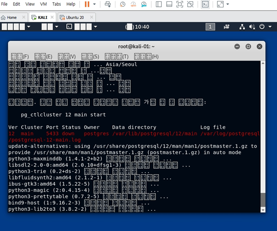The width and height of the screenshot is (277, 231).
Task: Click the clock showing 10:40
Action: point(137,27)
